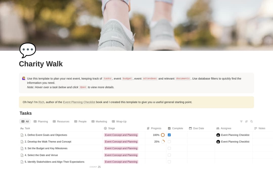Click Notes cell for Define Event Goals
This screenshot has height=170, width=273.
click(x=263, y=135)
